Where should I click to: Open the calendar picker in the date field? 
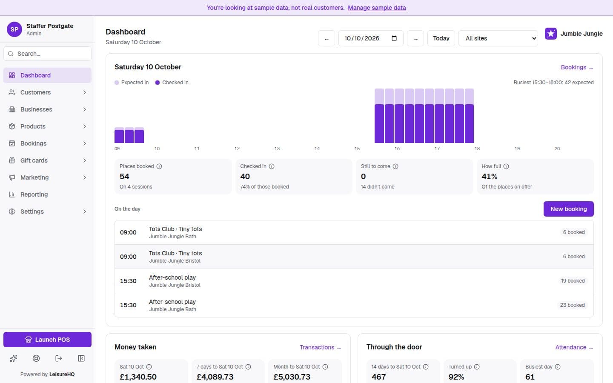click(x=394, y=38)
